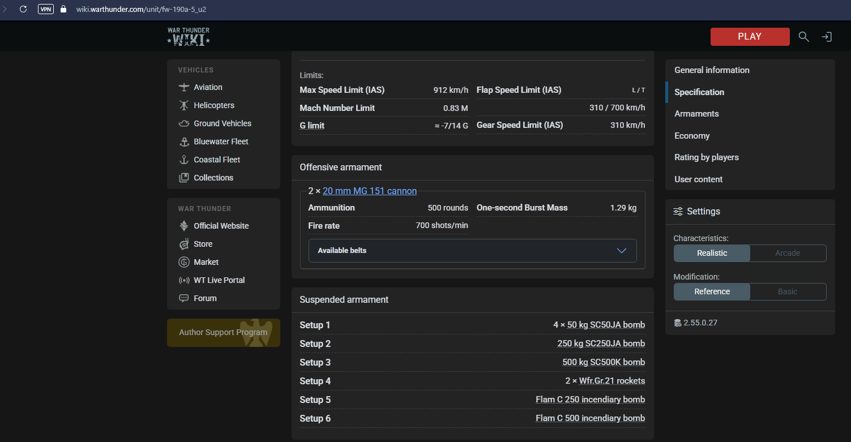Open Wfr.Gr.21 rockets details
The image size is (851, 442).
611,381
